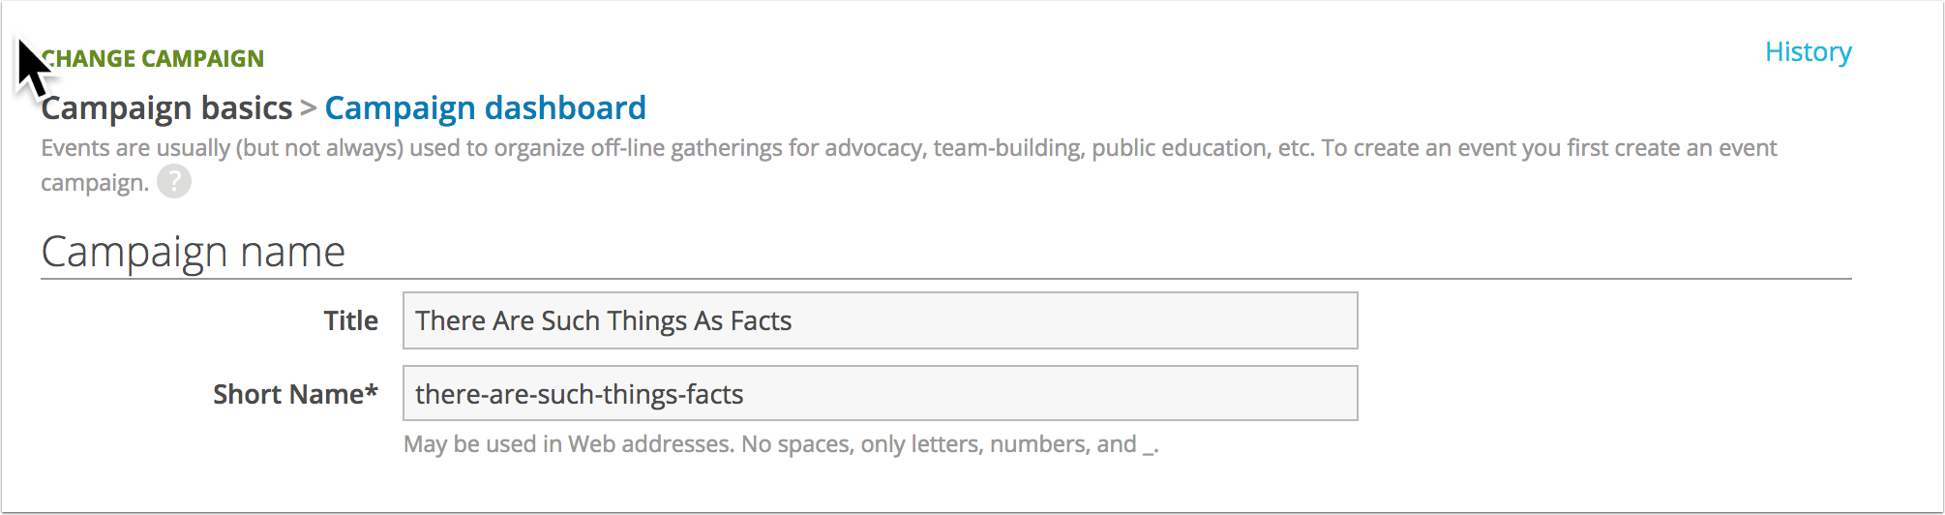Viewport: 1945px width, 515px height.
Task: Click the word Facts in Title field
Action: (x=761, y=320)
